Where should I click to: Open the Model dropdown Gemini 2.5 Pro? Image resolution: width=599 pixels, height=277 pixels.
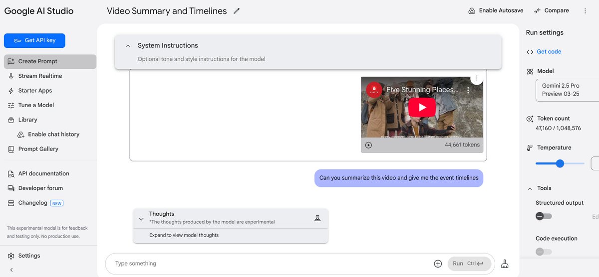click(567, 90)
